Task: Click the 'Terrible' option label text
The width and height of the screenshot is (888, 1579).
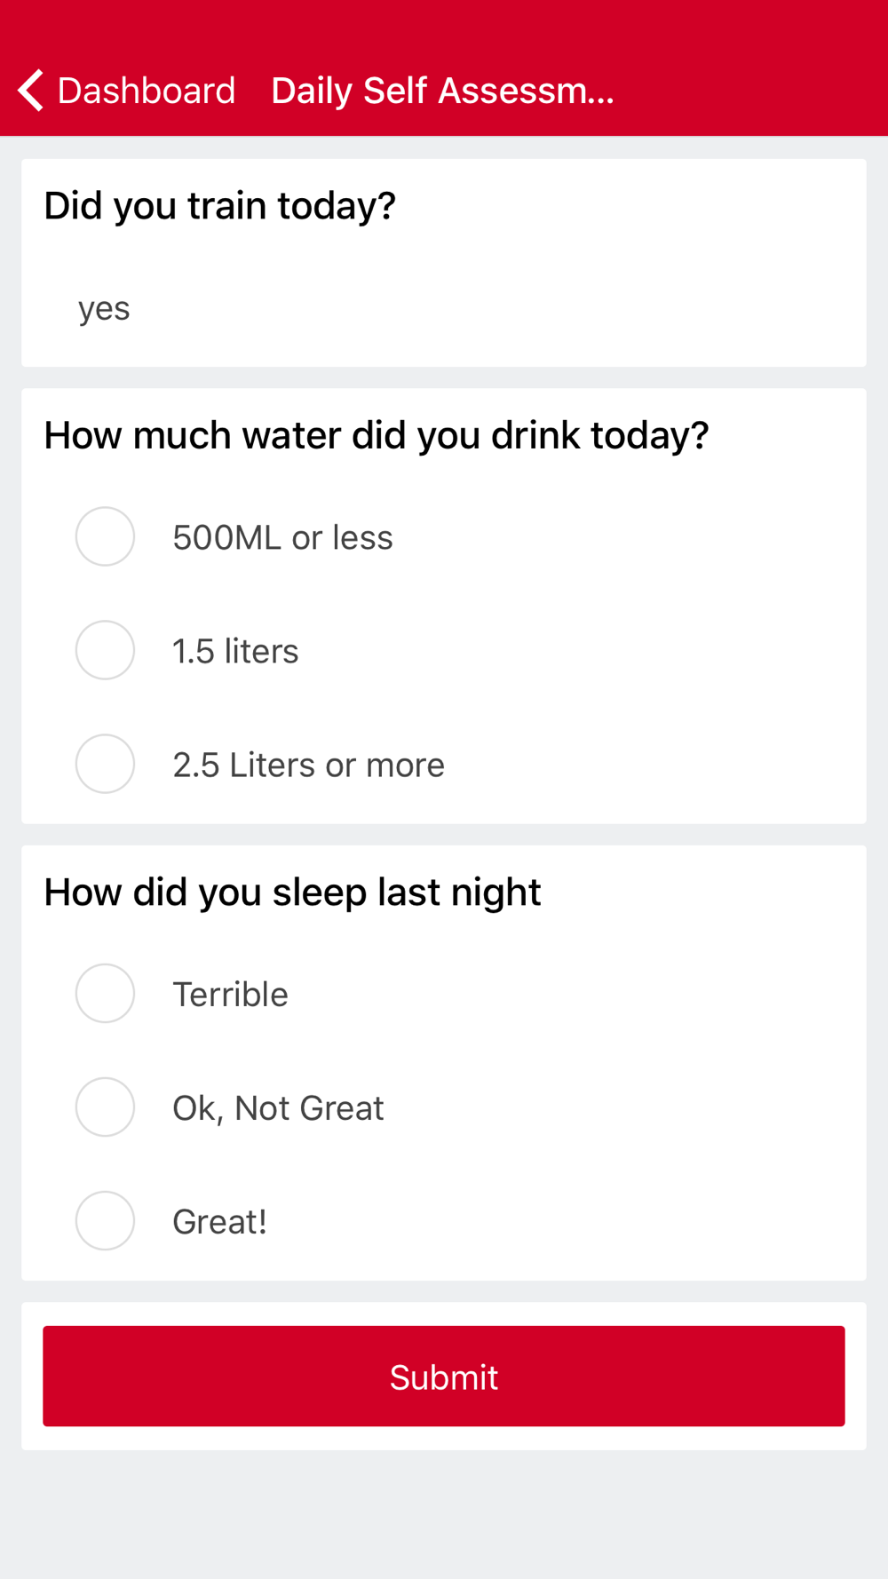Action: [x=230, y=995]
